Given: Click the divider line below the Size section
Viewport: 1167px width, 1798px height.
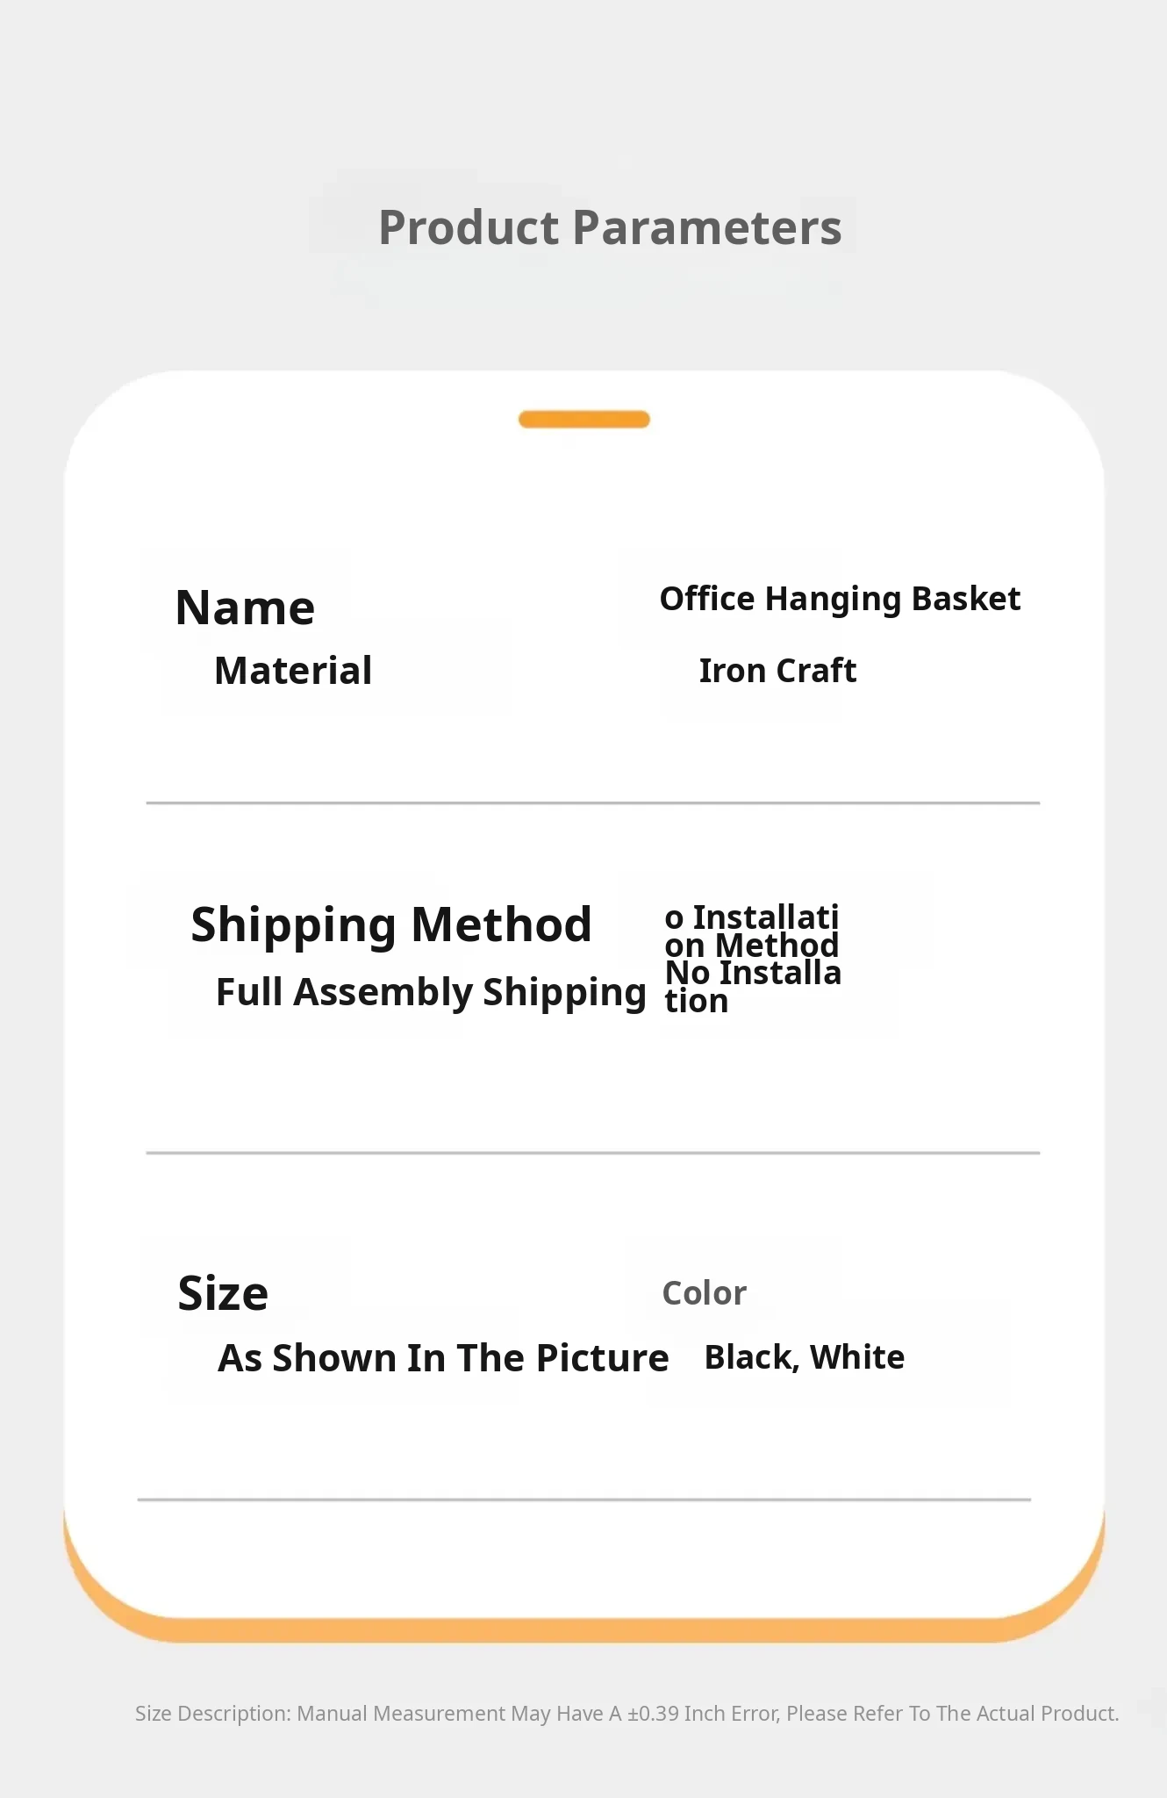Looking at the screenshot, I should click(583, 1500).
